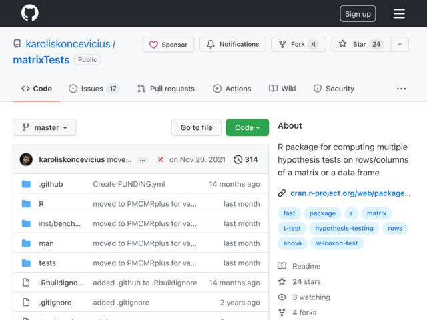This screenshot has height=320, width=427.
Task: Open the master branch dropdown
Action: [45, 127]
